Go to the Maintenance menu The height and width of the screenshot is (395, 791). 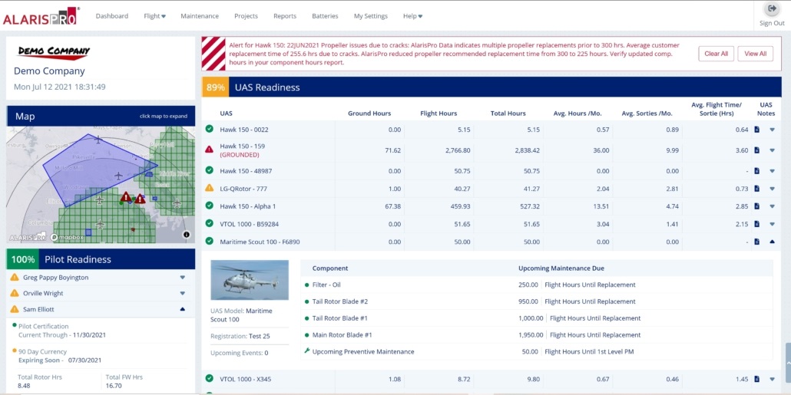point(200,16)
